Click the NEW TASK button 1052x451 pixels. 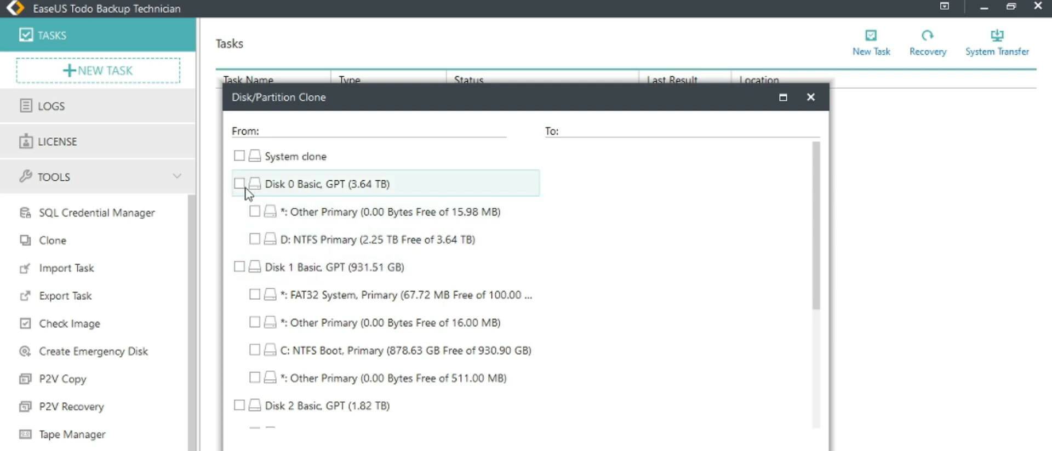[x=98, y=71]
